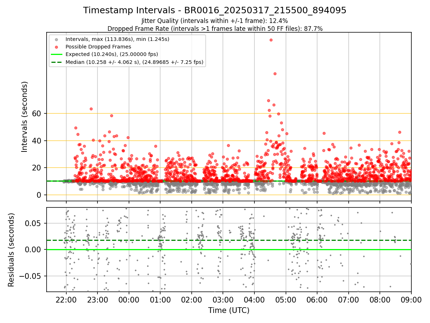Click the highest red outlier point near 04:30
Screen dimensions: 430x323
[271, 40]
